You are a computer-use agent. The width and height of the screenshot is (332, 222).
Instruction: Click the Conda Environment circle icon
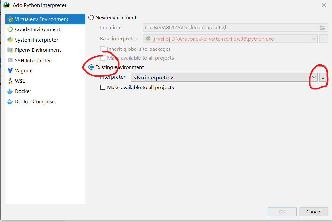pos(10,29)
